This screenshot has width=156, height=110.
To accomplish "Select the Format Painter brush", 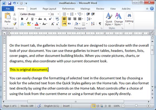I will (14, 24).
